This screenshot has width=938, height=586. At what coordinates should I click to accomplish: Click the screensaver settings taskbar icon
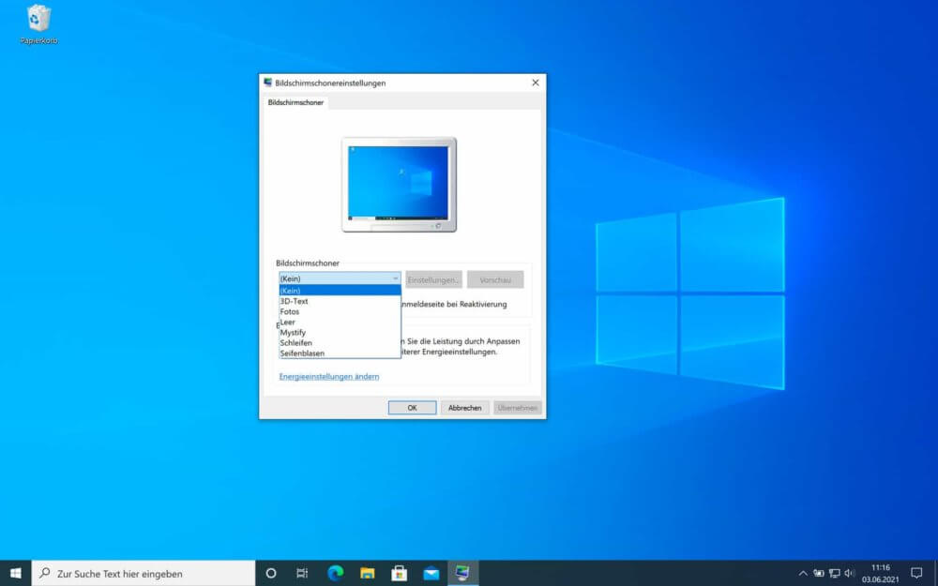click(462, 574)
